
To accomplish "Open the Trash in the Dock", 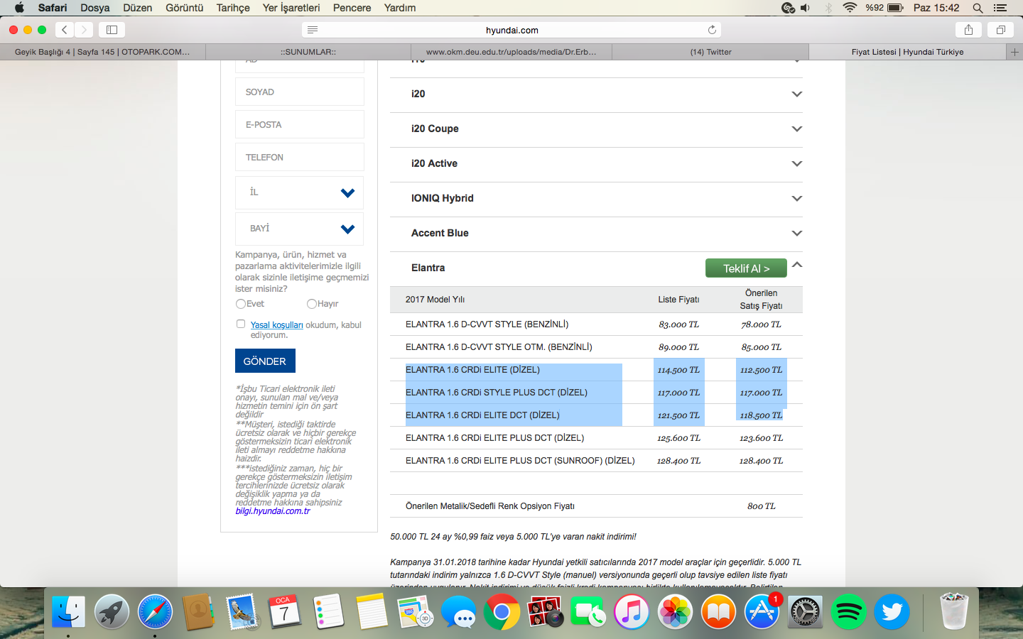I will pyautogui.click(x=954, y=611).
